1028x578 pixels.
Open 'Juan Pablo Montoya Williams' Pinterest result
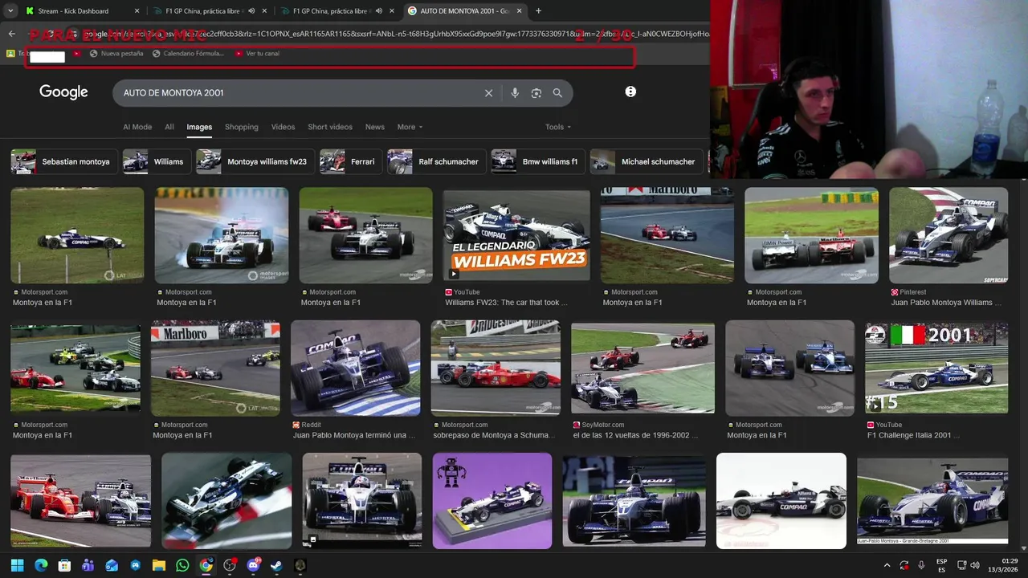coord(946,303)
